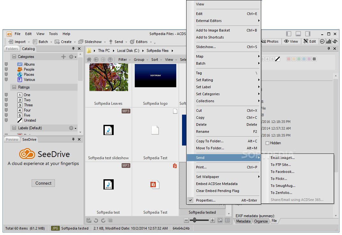Collapse the Categories section
342x235 pixels.
pyautogui.click(x=14, y=57)
